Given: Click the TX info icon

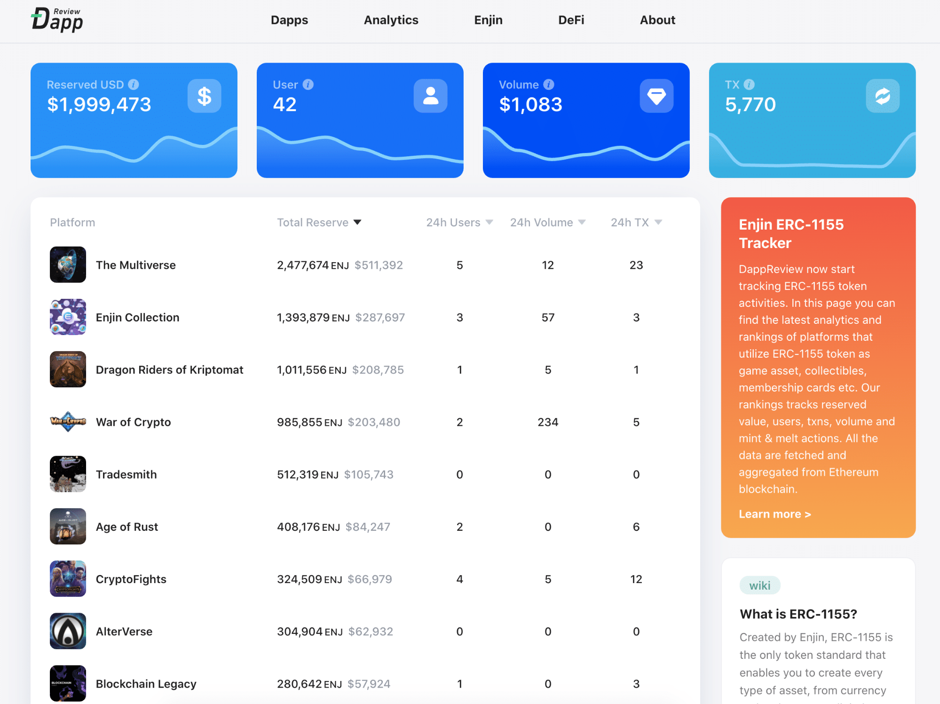Looking at the screenshot, I should [750, 84].
